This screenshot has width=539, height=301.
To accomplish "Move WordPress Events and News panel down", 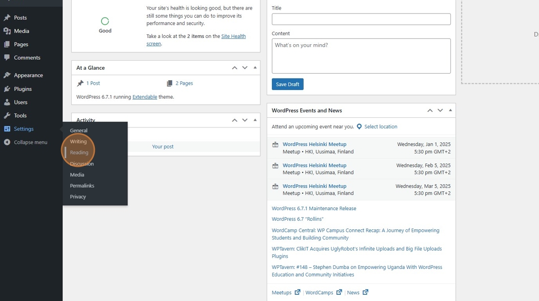I will [440, 110].
